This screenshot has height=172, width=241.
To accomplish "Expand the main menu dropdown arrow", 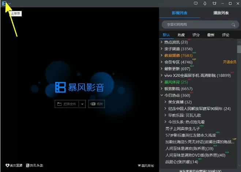I will pos(10,4).
